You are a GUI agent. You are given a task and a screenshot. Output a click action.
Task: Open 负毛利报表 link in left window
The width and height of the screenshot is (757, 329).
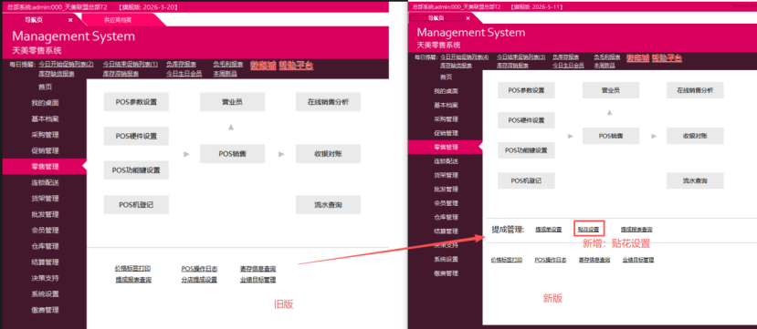pyautogui.click(x=228, y=64)
